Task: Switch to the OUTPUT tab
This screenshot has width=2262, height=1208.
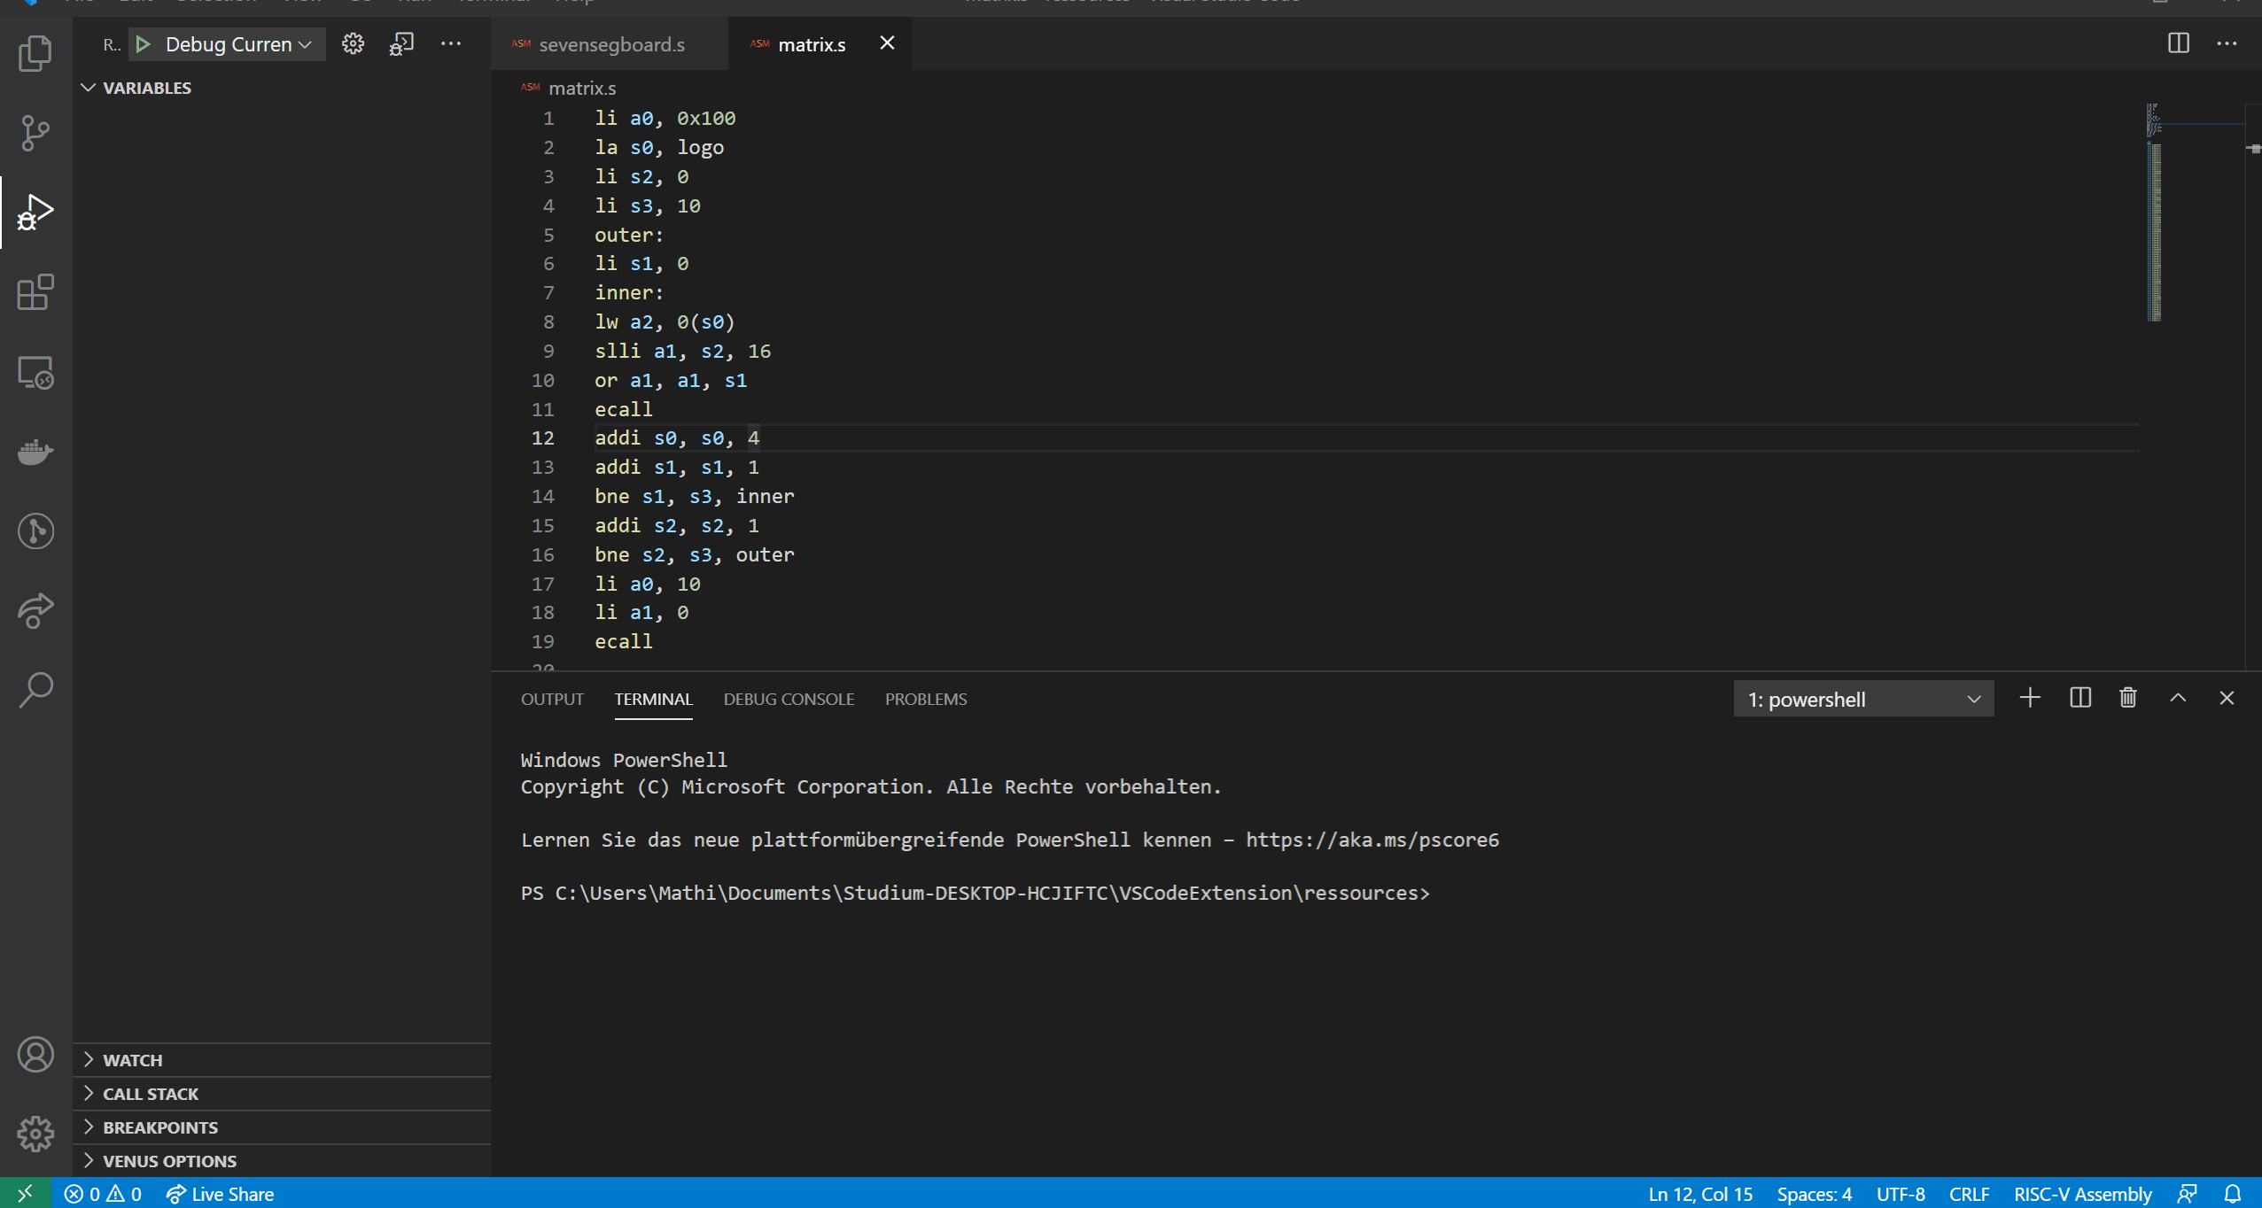Action: point(552,698)
